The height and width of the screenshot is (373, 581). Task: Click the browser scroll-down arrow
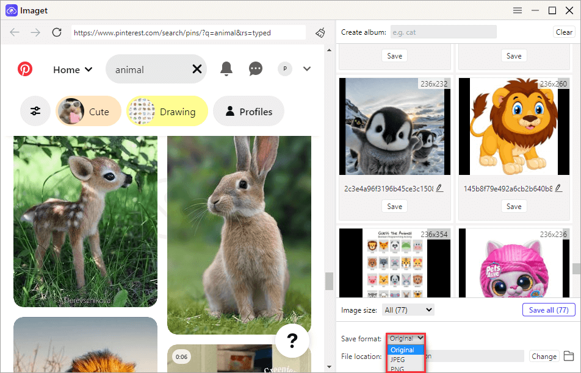coord(329,367)
